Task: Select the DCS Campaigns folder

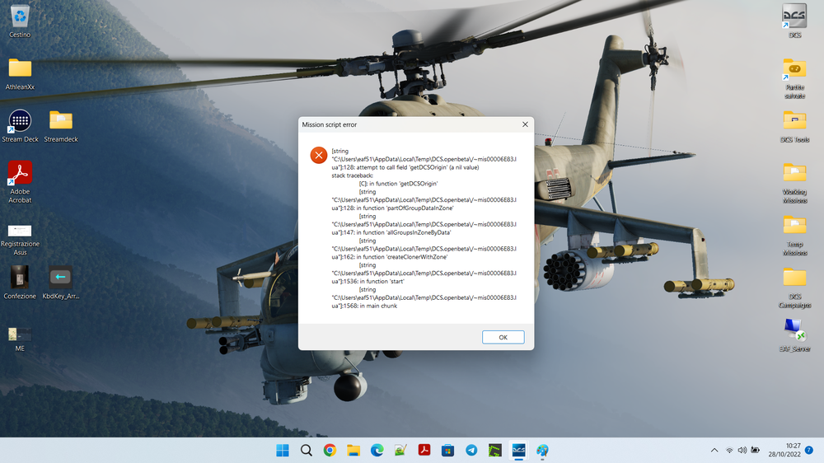Action: click(794, 288)
